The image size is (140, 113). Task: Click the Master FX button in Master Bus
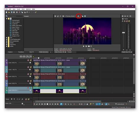click(123, 21)
